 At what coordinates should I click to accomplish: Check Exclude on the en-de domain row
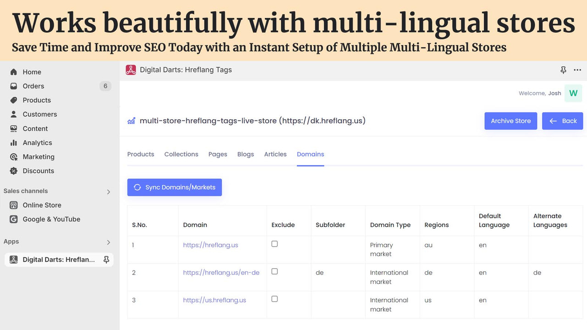click(x=274, y=271)
